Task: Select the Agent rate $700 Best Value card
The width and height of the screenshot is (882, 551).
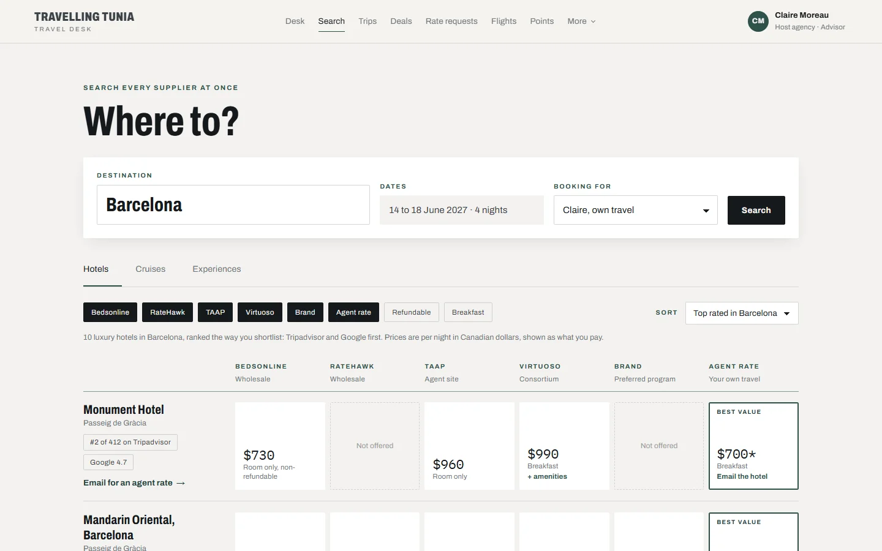Action: (753, 446)
